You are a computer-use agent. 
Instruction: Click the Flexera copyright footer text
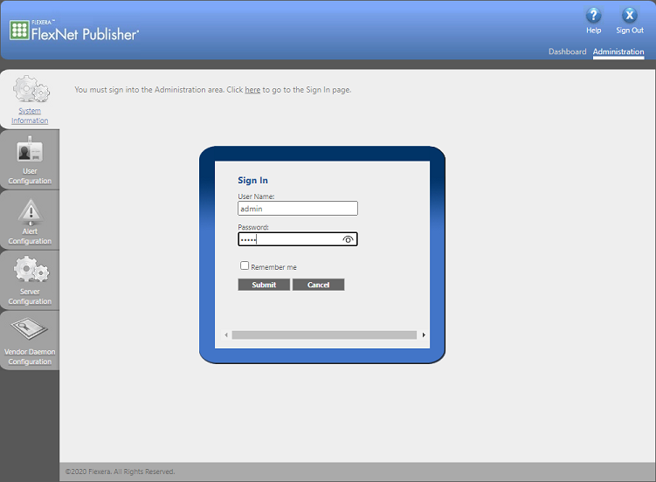120,472
